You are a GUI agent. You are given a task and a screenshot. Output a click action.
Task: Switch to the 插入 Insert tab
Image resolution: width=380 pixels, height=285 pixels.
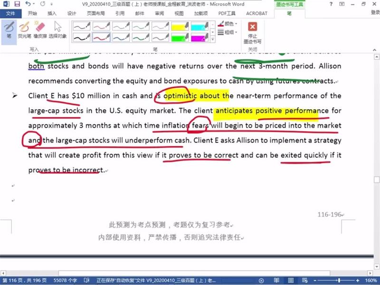(x=52, y=14)
